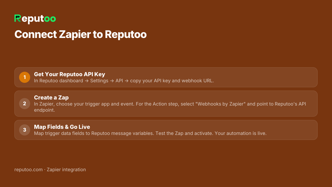The width and height of the screenshot is (332, 187).
Task: Click the "Connect Zapier to Reputoo" heading
Action: tap(81, 35)
